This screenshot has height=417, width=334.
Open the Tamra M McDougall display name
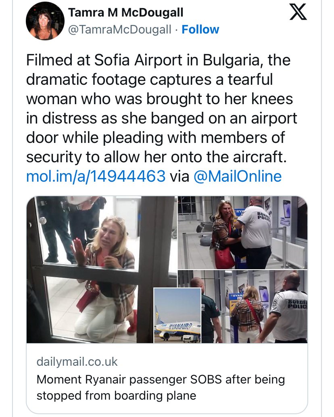[125, 13]
